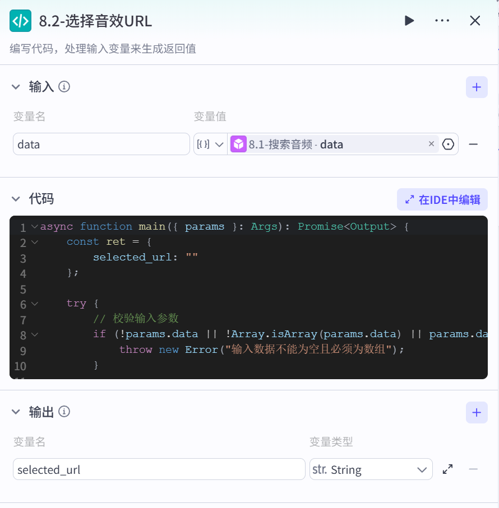Show info tooltip next to 输出
The image size is (499, 508).
64,412
